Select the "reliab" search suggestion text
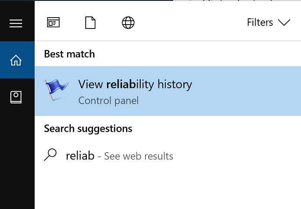301x209 pixels. click(x=80, y=156)
